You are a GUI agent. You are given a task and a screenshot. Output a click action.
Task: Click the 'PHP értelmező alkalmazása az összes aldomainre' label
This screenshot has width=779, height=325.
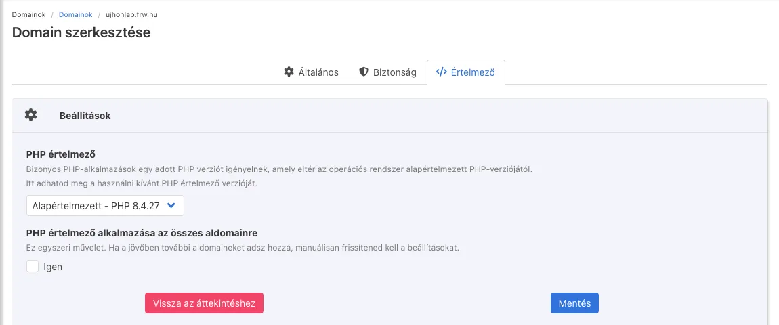(x=142, y=232)
